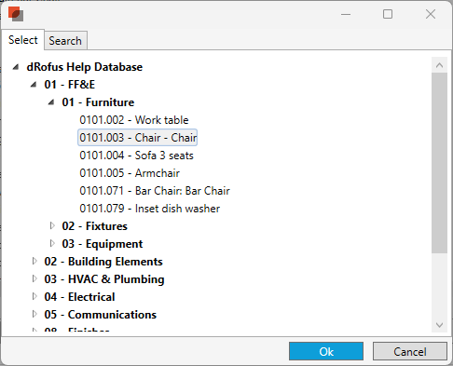Screen dimensions: 453x366
Task: Click the dRofus app icon in title bar
Action: click(16, 14)
